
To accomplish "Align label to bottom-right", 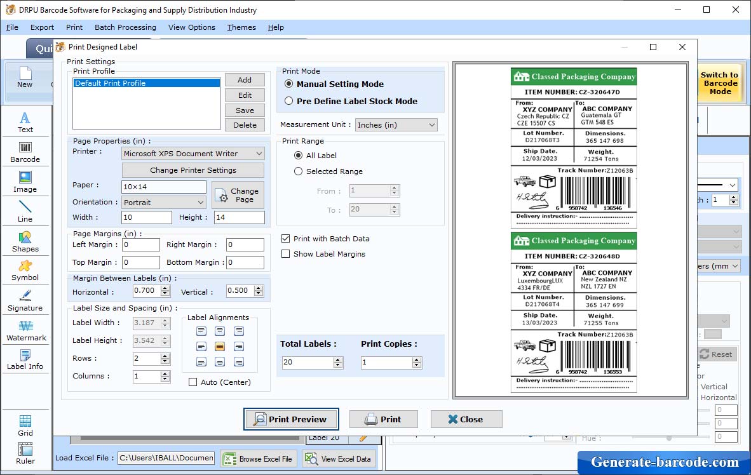I will (x=239, y=362).
